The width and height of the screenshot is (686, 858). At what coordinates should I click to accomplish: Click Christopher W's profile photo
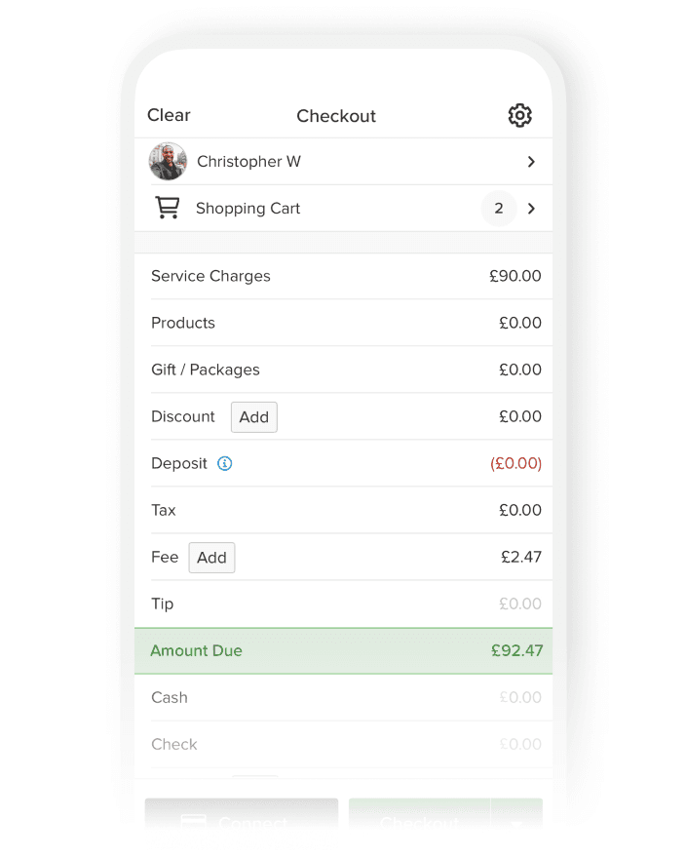pyautogui.click(x=168, y=161)
